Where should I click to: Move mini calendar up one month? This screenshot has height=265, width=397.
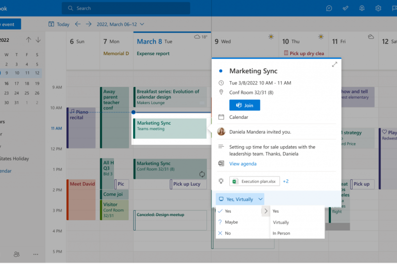coord(28,40)
